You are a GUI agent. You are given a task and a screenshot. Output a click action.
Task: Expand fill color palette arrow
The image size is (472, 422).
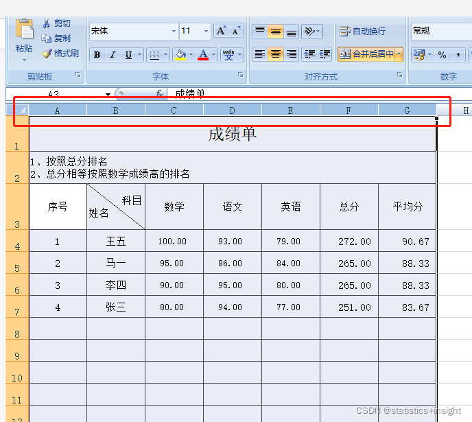pos(191,55)
